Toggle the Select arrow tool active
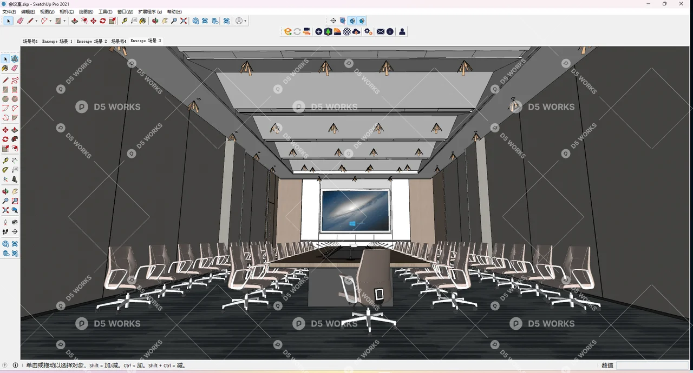 coord(8,21)
